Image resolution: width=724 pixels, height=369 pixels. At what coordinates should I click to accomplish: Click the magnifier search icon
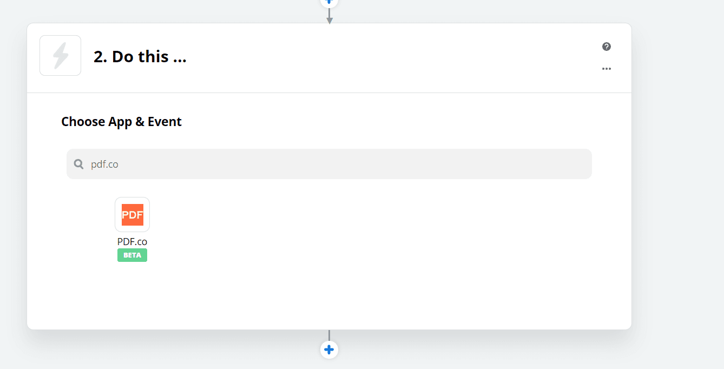coord(79,164)
